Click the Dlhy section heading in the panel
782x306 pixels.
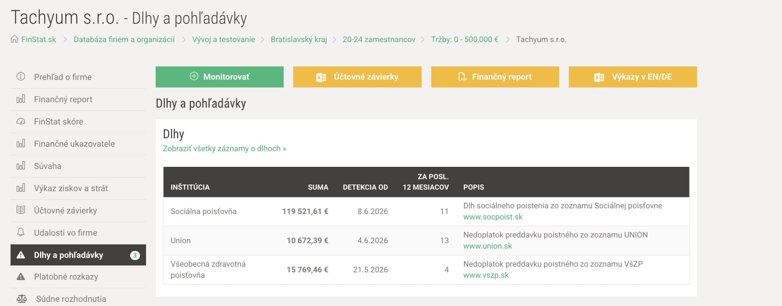pos(174,134)
